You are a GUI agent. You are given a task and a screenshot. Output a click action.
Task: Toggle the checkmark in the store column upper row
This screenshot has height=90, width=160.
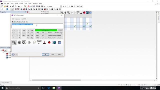[x=87, y=24]
